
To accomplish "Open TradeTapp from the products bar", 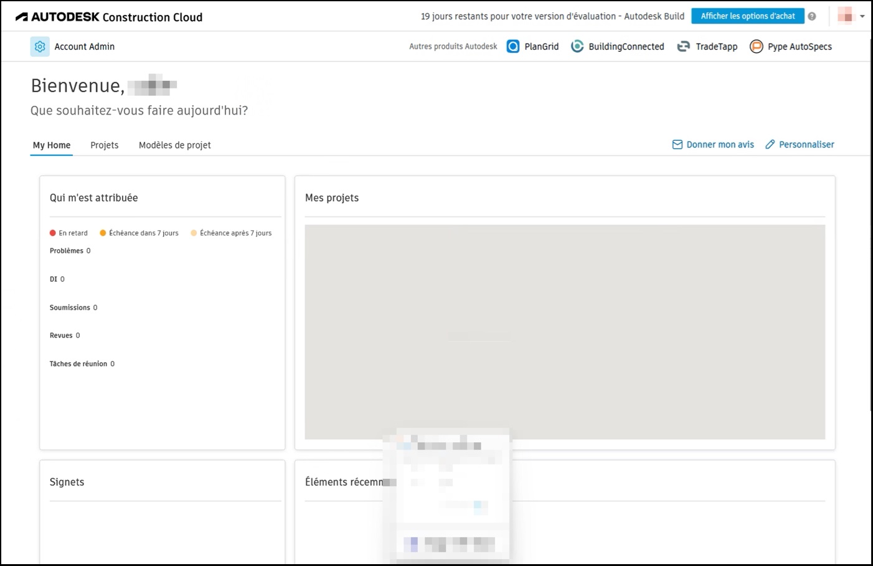I will pyautogui.click(x=683, y=46).
